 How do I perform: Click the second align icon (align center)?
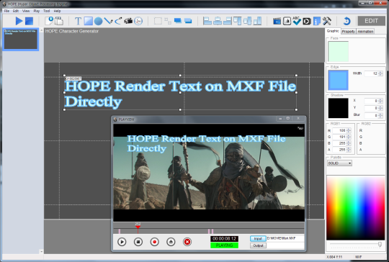218,21
